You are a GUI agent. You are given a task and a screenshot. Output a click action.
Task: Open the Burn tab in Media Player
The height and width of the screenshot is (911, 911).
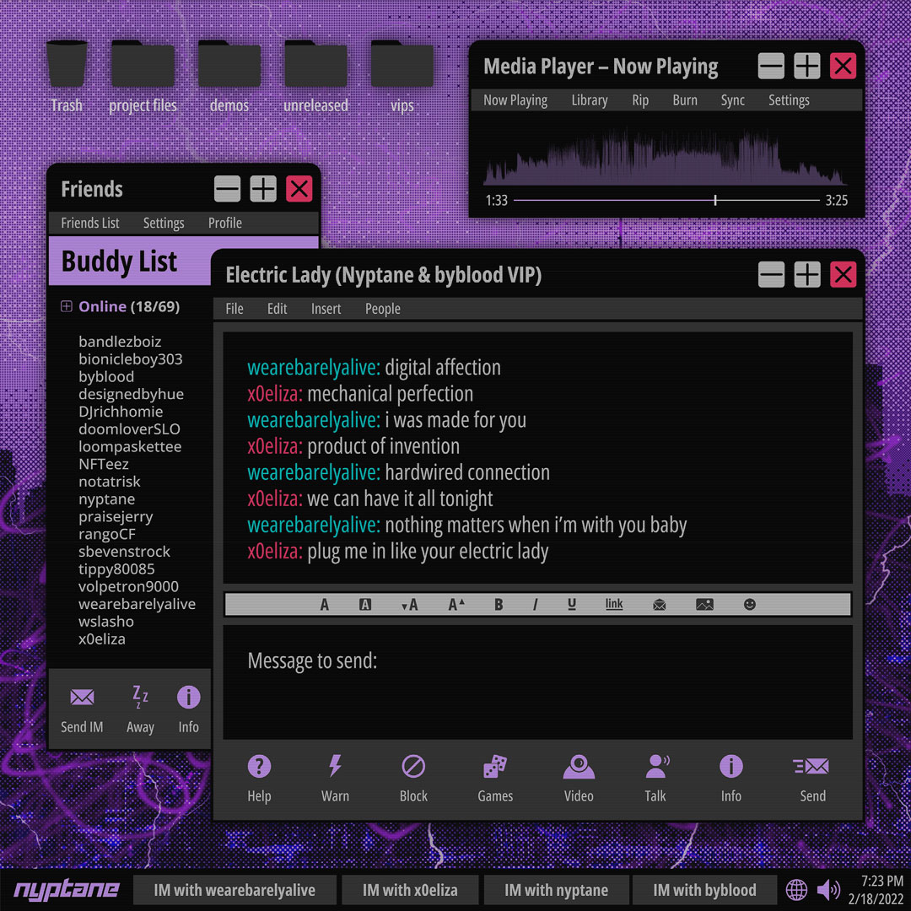685,100
